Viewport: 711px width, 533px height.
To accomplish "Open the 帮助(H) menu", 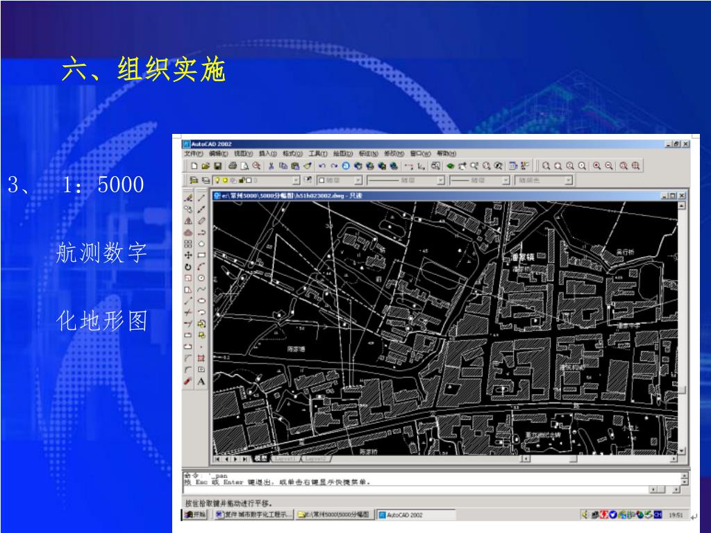I will 446,154.
